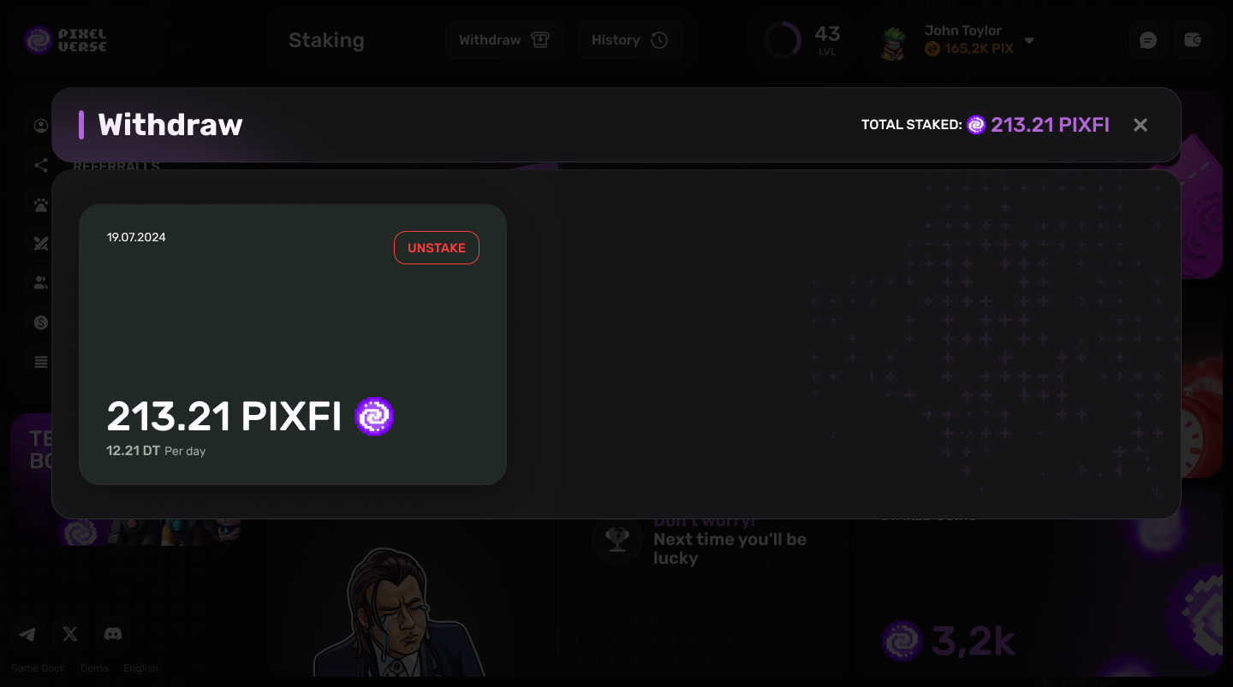Screen dimensions: 1233x687
Task: Open the Withdraw tab in header
Action: (504, 40)
